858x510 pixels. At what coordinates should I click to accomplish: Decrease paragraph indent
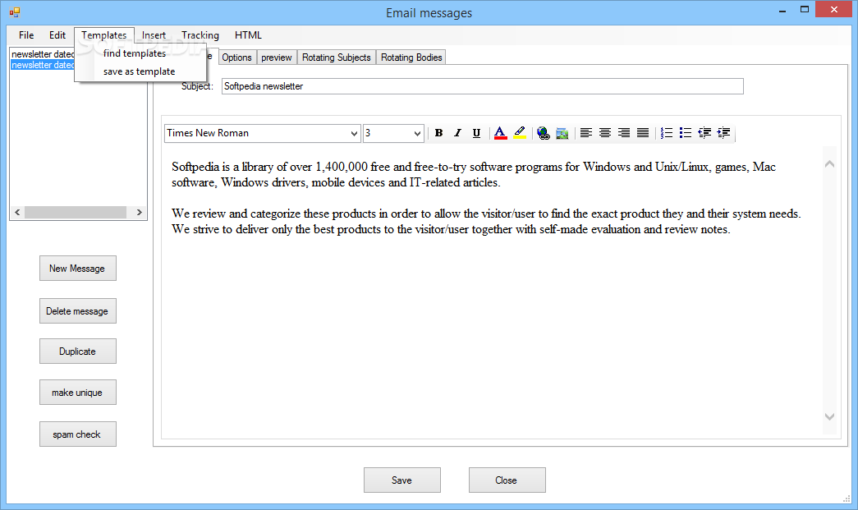tap(704, 133)
